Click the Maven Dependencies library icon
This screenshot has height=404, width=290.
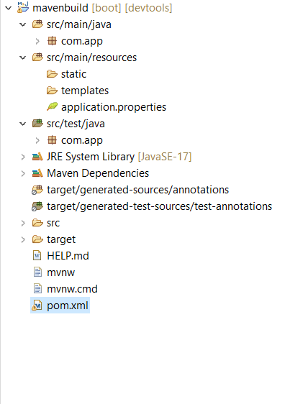pos(37,173)
